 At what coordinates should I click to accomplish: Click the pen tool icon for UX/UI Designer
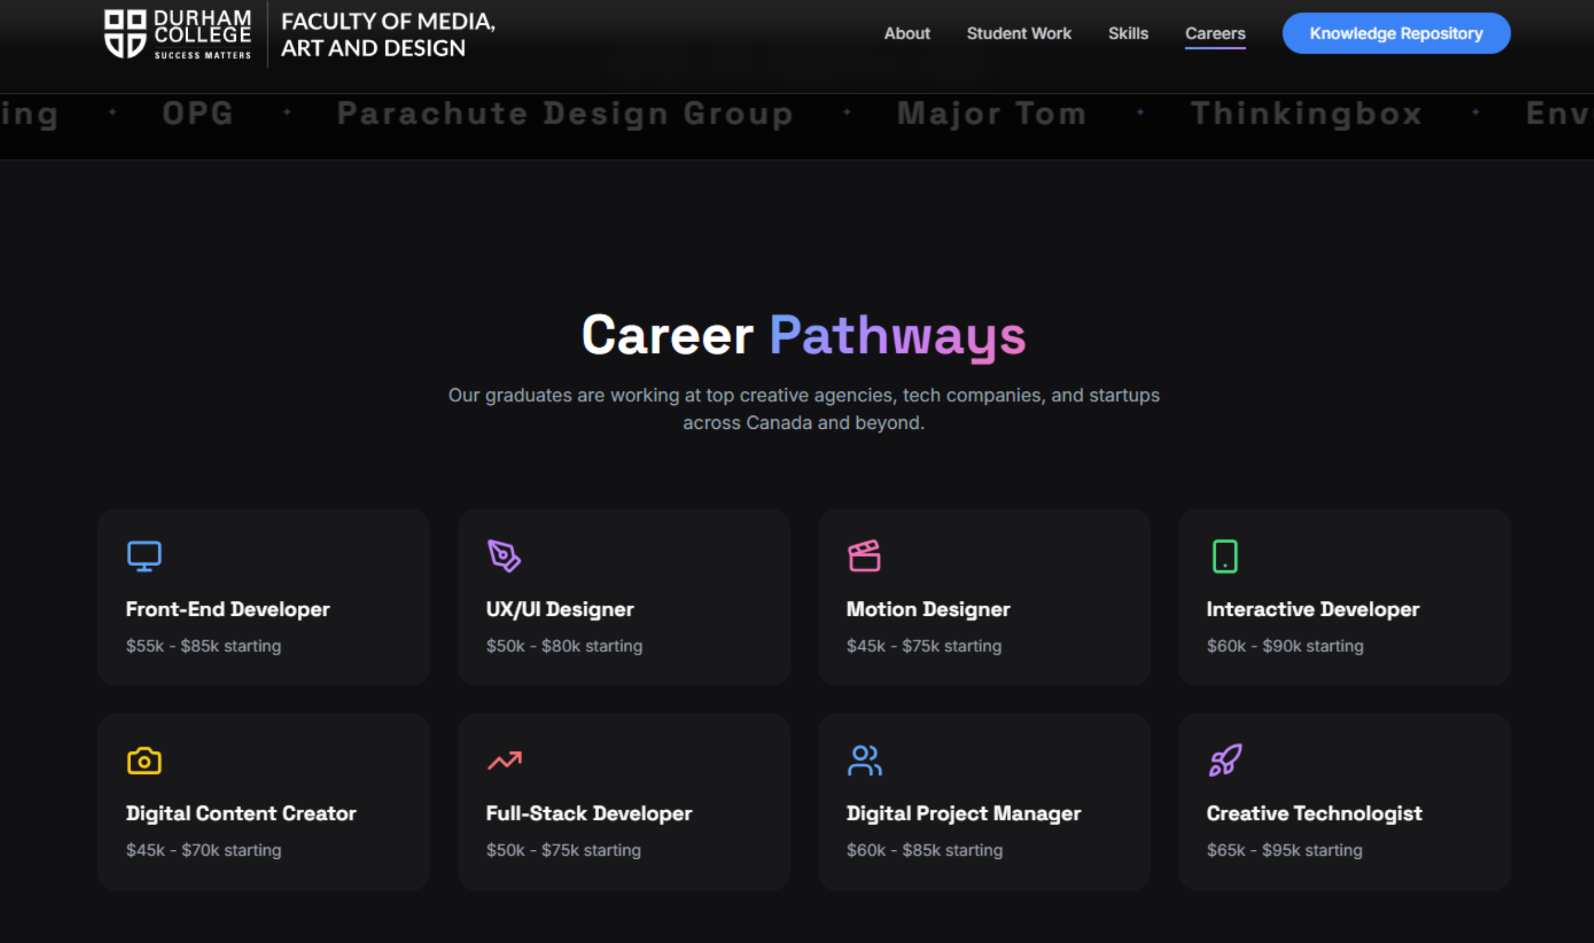click(x=504, y=556)
